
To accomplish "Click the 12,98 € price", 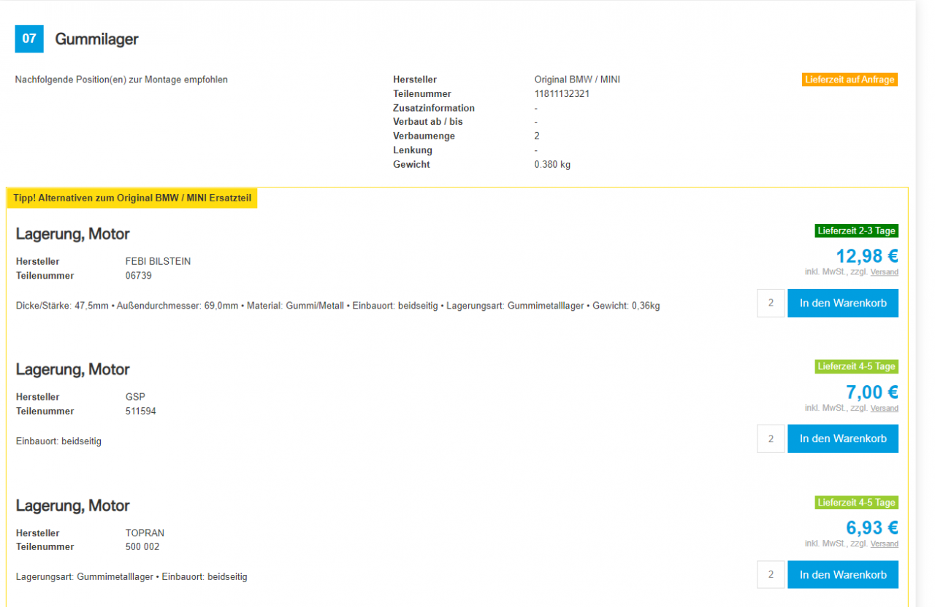I will 866,256.
